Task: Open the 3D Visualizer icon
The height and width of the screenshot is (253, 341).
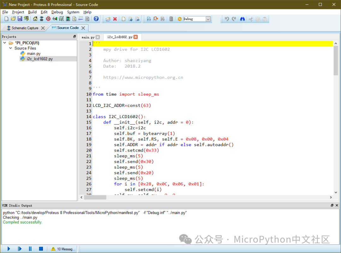Action: pyautogui.click(x=55, y=19)
